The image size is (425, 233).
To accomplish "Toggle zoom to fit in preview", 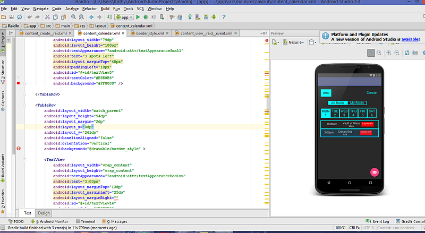I will [371, 53].
